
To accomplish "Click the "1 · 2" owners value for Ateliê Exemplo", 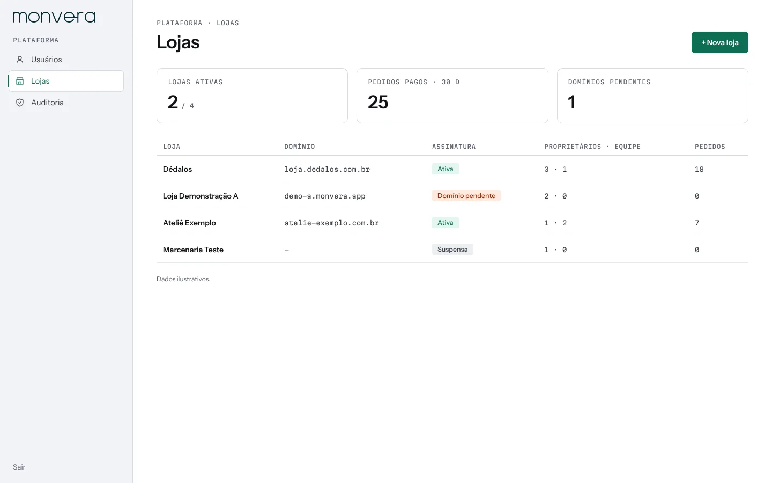I will coord(555,223).
